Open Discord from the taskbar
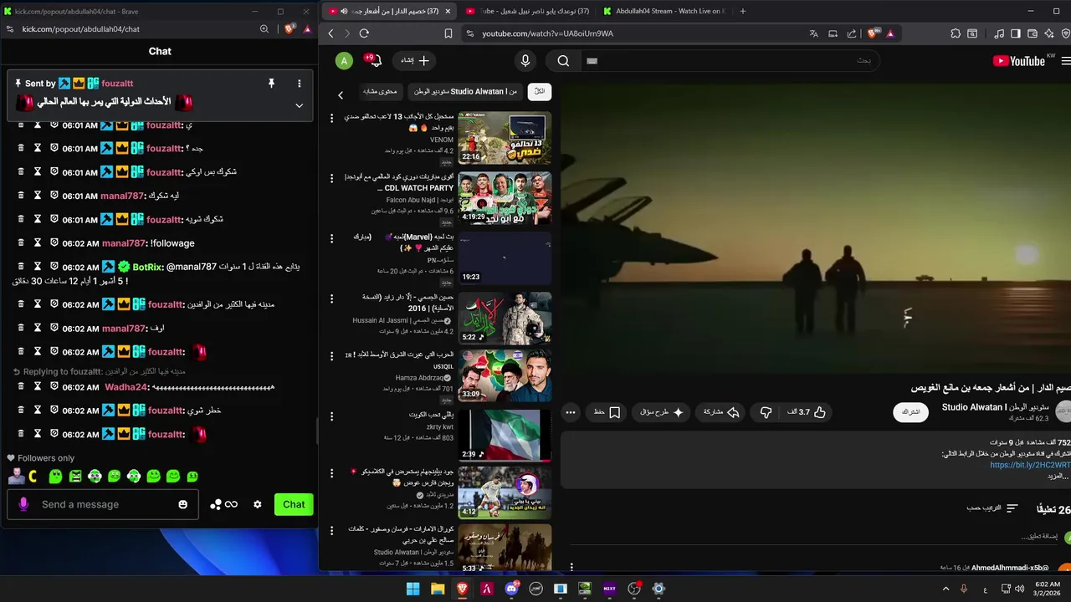 511,589
